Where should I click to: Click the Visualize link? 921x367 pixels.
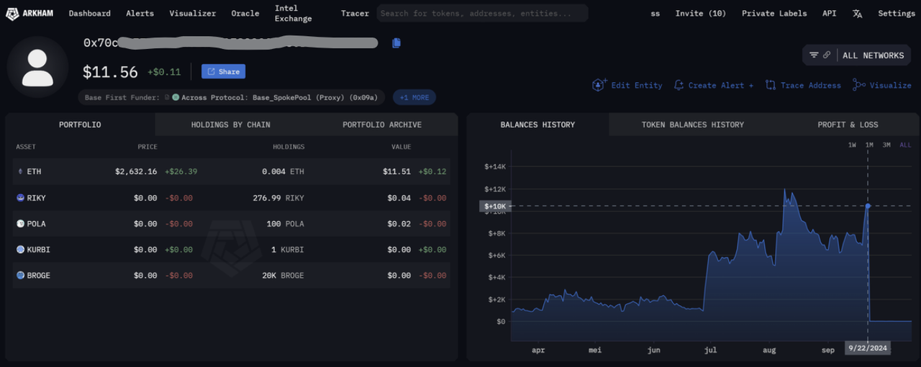[890, 85]
